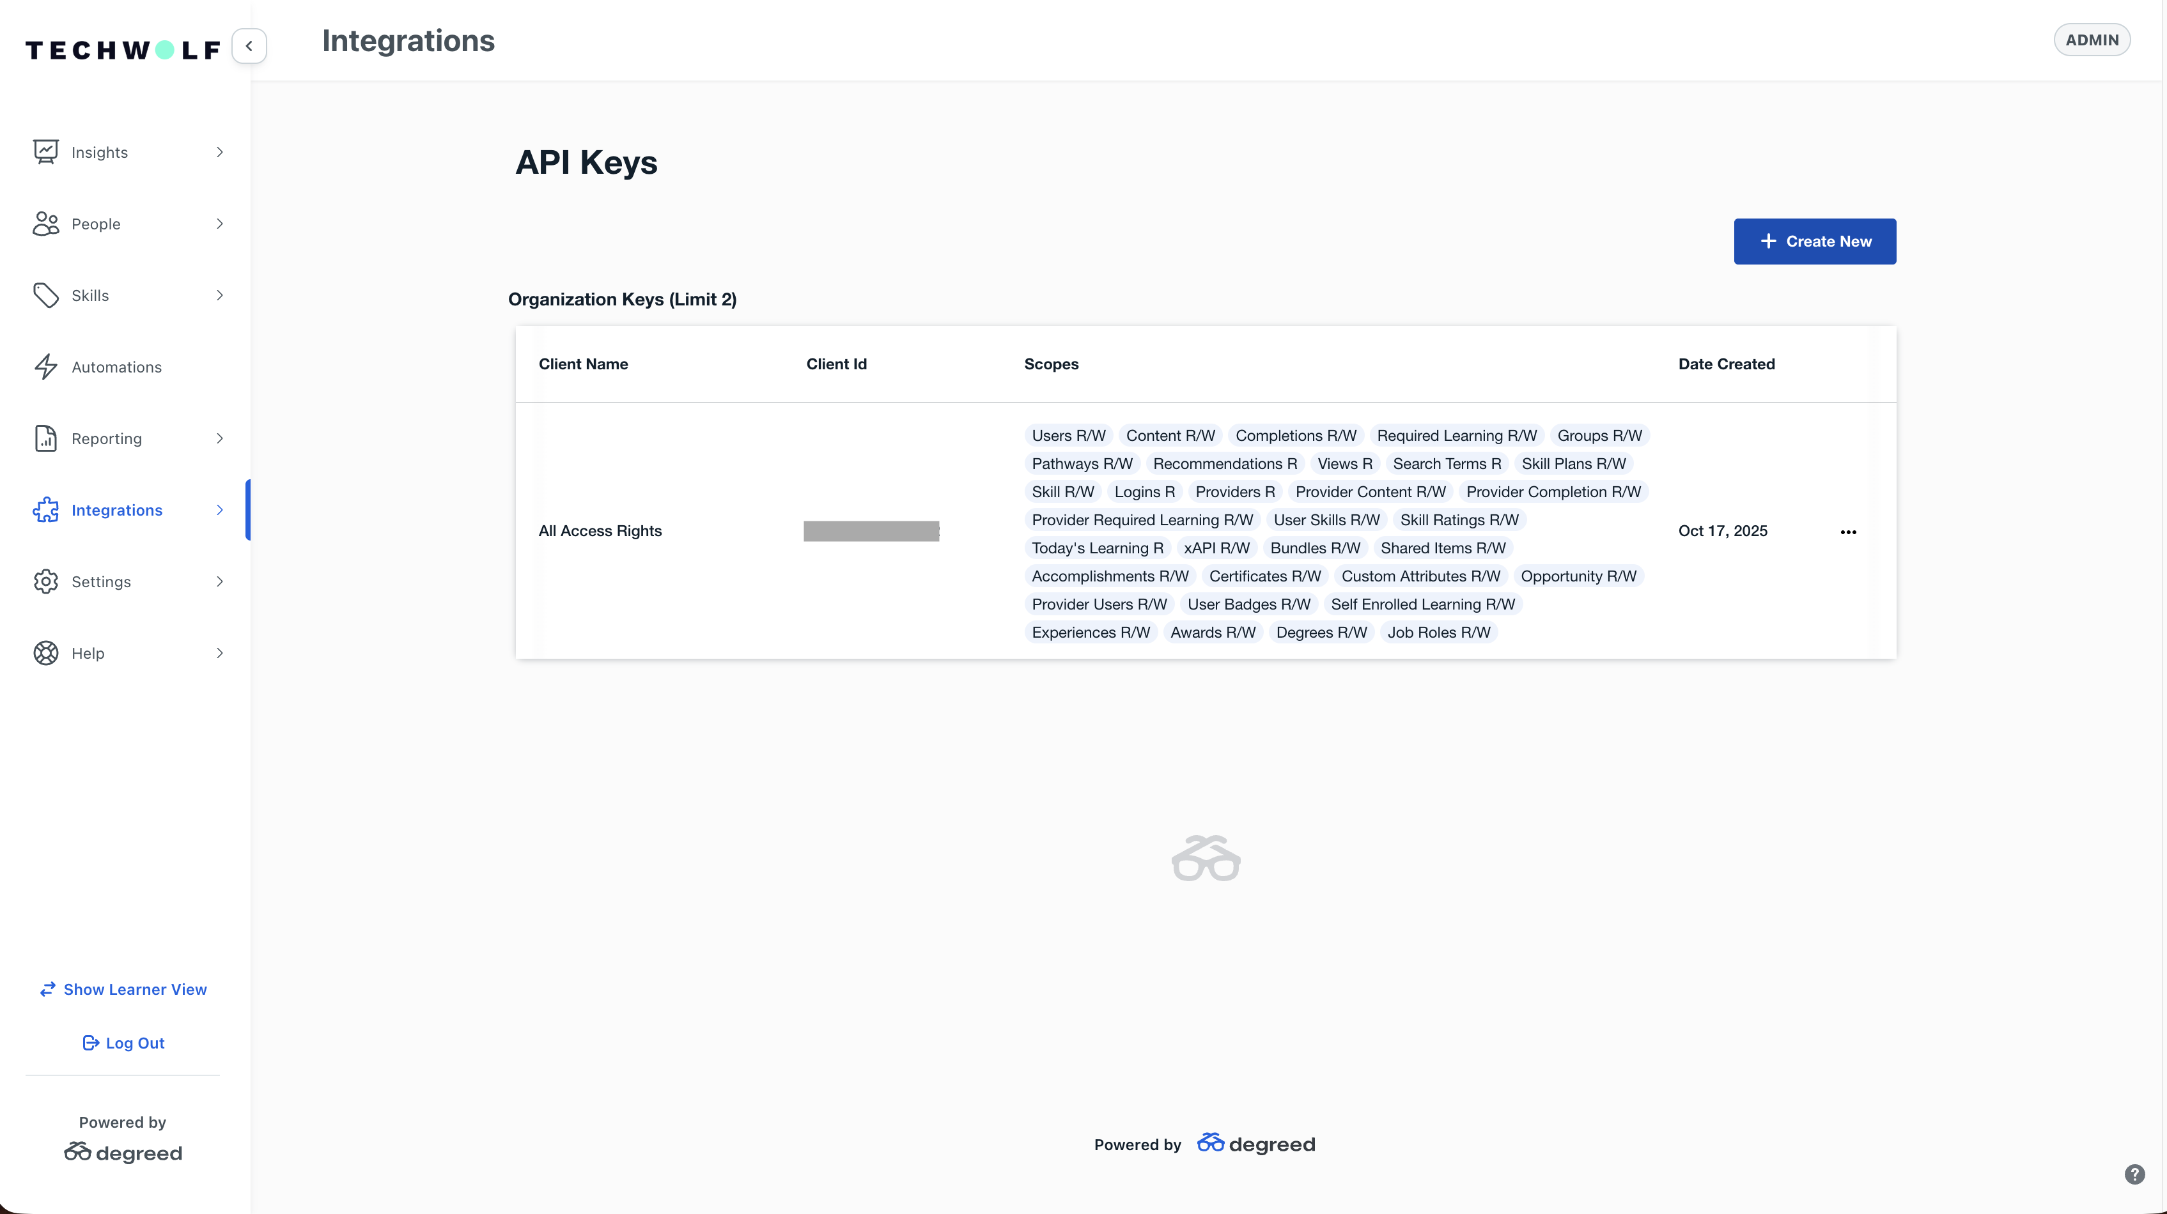Click the Help lifebuoy icon
This screenshot has width=2167, height=1214.
45,653
